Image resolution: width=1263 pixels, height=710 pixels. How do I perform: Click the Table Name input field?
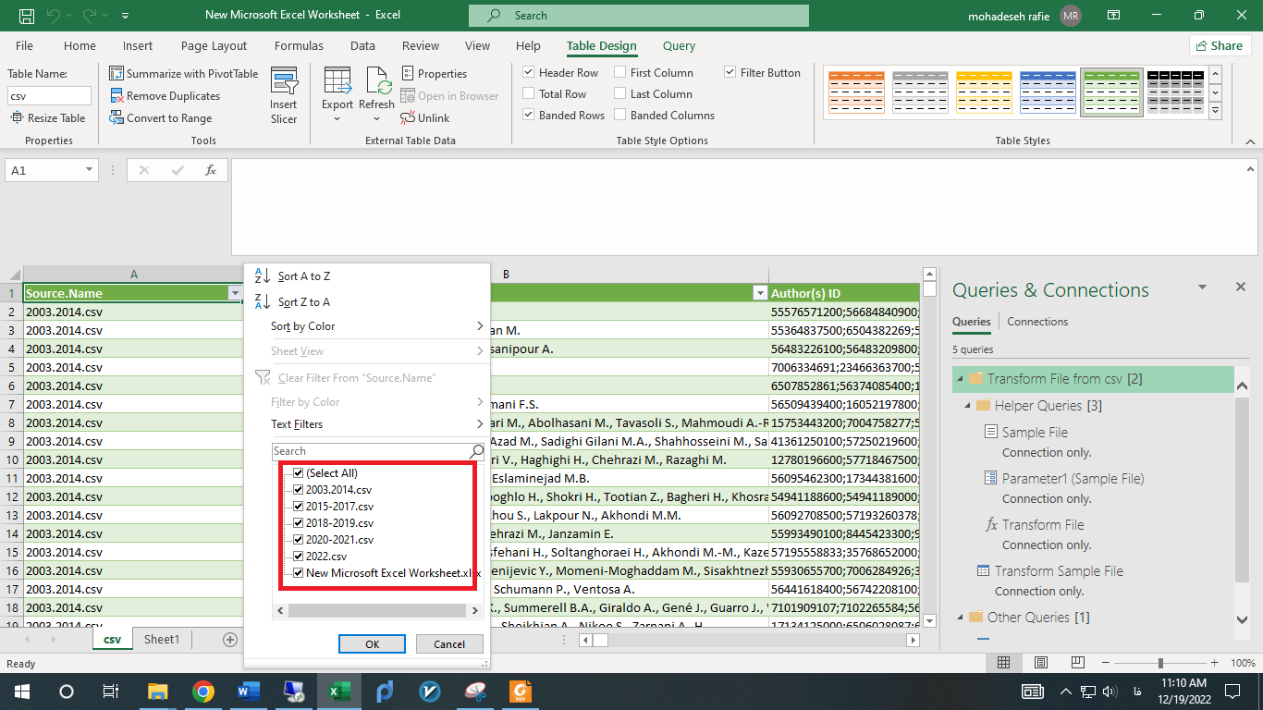49,95
